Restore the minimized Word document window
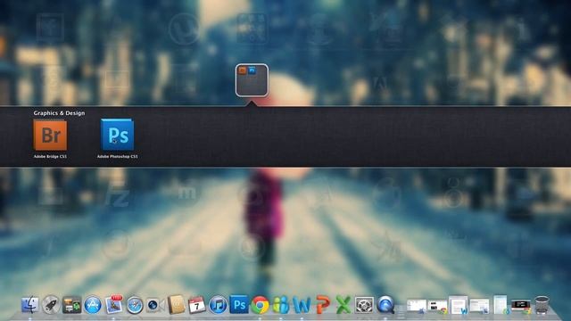This screenshot has height=321, width=571. 458,305
